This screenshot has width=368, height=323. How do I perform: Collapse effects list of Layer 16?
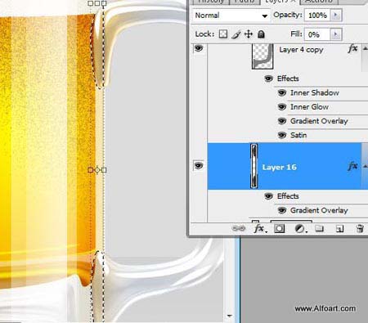pyautogui.click(x=366, y=166)
